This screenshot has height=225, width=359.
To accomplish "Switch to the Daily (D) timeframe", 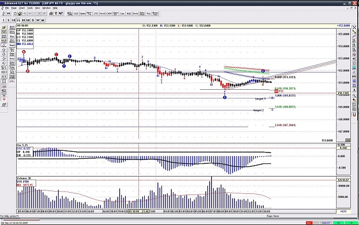I will point(33,20).
